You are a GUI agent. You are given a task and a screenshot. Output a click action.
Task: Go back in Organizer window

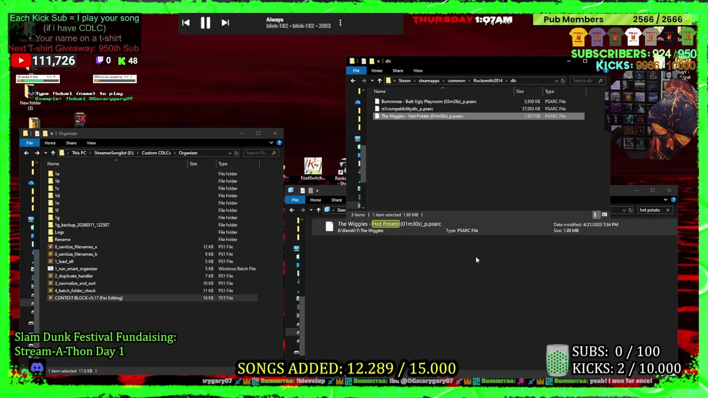[26, 153]
